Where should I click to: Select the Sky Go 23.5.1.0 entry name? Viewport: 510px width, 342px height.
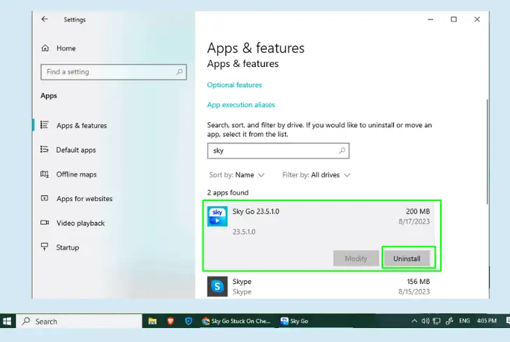click(x=256, y=211)
